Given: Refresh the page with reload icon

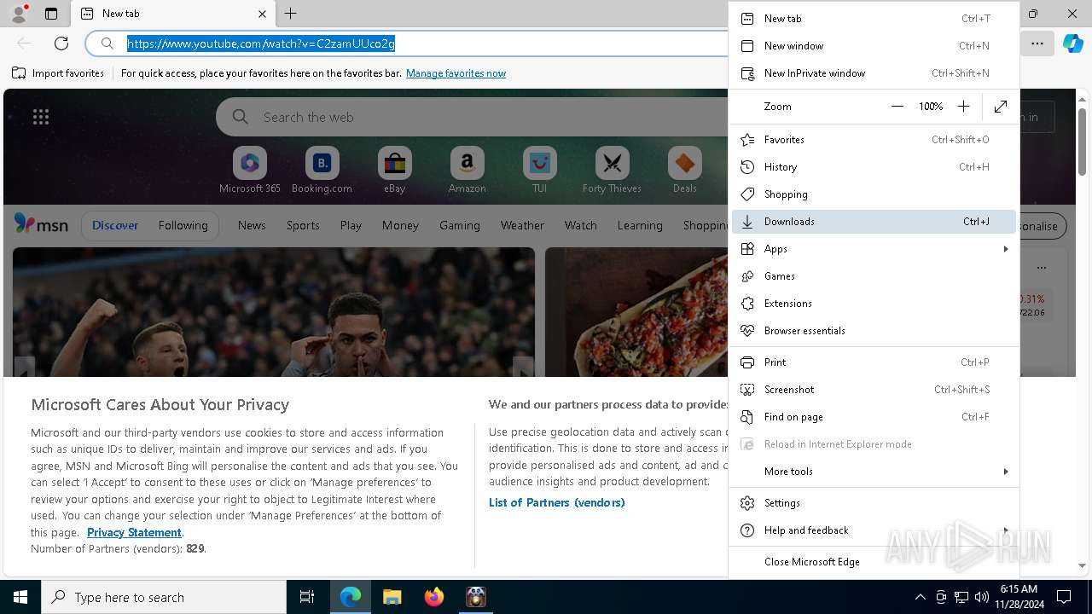Looking at the screenshot, I should click(61, 43).
